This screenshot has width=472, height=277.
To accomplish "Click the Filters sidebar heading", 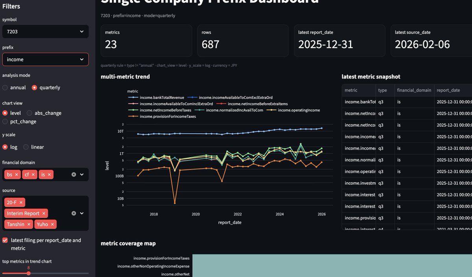I will pos(11,6).
